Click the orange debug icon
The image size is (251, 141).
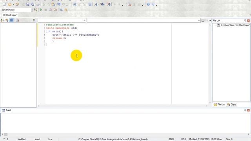pos(66,10)
